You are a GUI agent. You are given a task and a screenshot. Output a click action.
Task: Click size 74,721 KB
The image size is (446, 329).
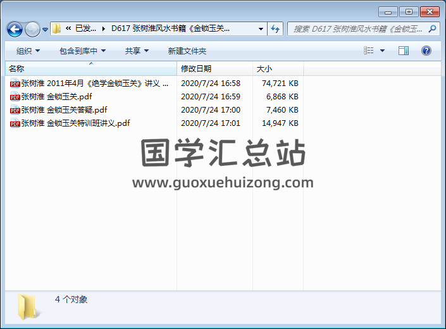(280, 84)
